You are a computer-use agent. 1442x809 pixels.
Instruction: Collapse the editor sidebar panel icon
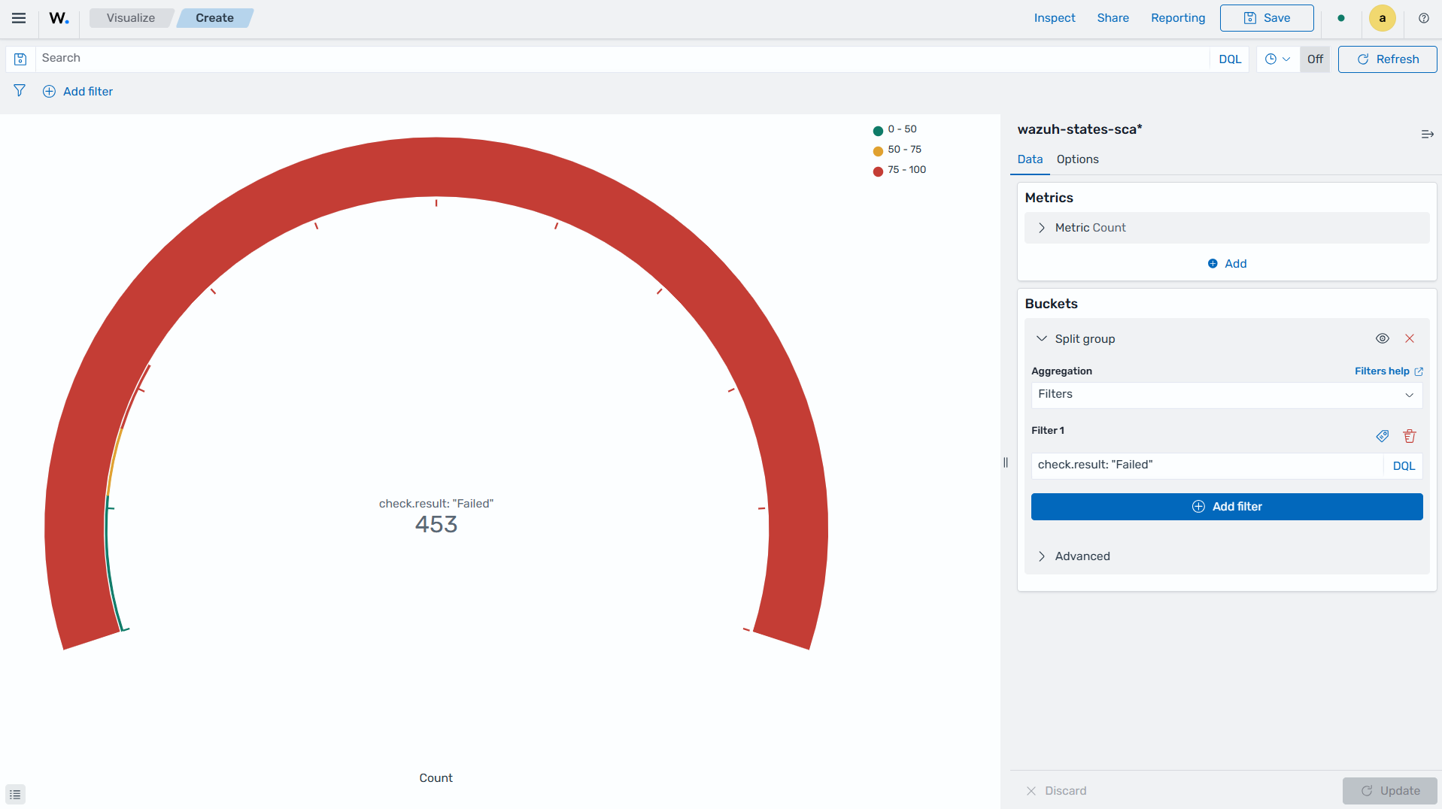[x=1427, y=134]
